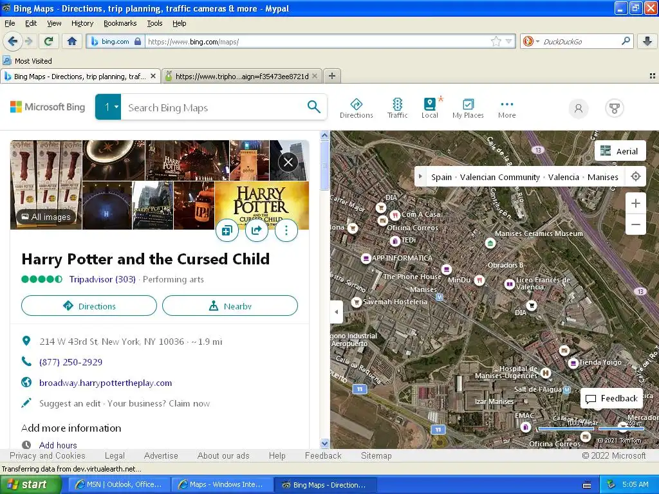Go forward with the forward arrow
The image size is (659, 494).
tap(28, 41)
